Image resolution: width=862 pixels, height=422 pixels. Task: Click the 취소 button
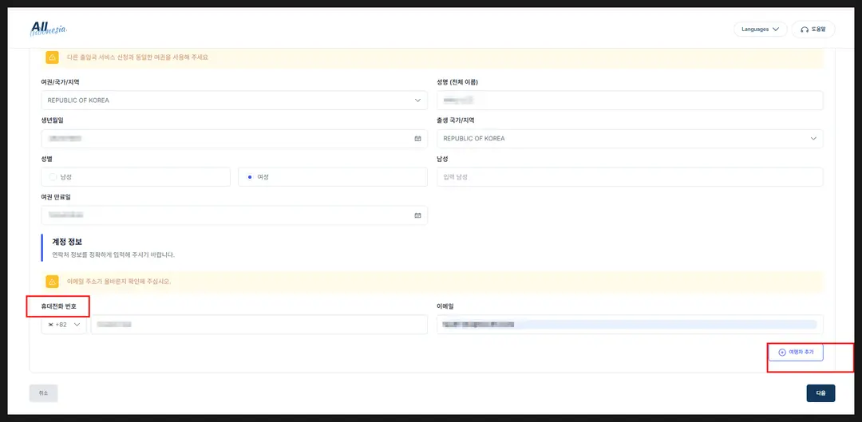coord(43,392)
